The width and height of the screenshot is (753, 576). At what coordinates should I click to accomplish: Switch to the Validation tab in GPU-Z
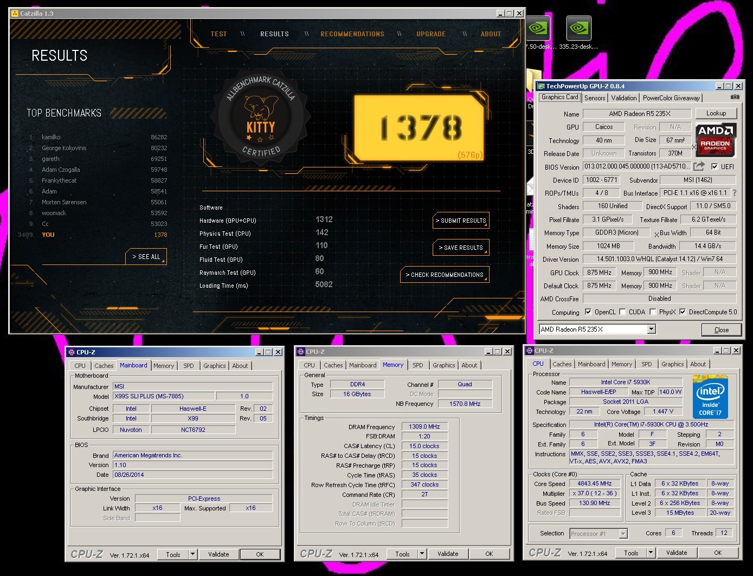click(x=624, y=98)
